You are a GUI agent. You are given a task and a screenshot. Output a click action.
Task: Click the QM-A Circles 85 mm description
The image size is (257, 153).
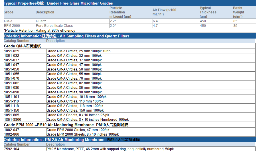[74, 88]
